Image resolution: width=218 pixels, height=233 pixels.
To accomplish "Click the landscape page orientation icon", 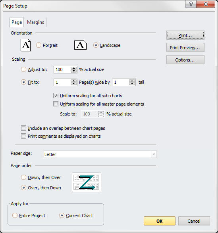I will [x=81, y=45].
